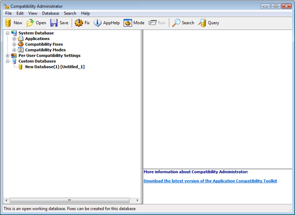This screenshot has height=215, width=295.
Task: Click the Open database toolbar icon
Action: point(30,23)
